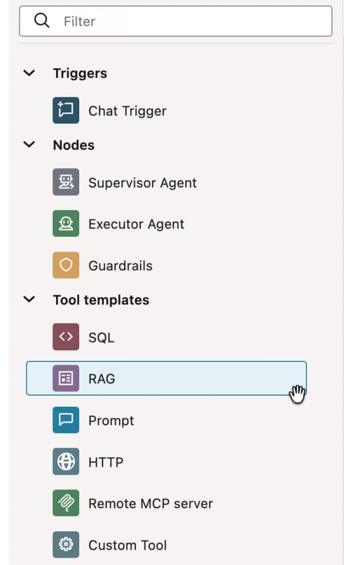The width and height of the screenshot is (344, 565).
Task: Select the Remote MCP server label
Action: 151,503
